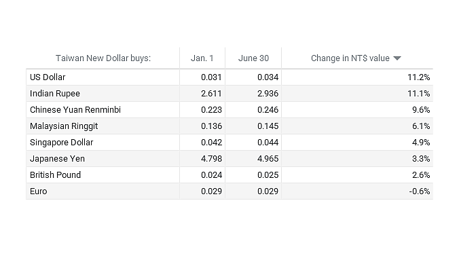459x258 pixels.
Task: Select the Singapore Dollar row label
Action: click(x=62, y=143)
